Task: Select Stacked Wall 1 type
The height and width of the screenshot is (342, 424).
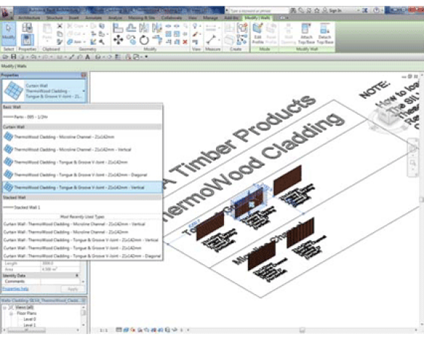Action: 82,208
